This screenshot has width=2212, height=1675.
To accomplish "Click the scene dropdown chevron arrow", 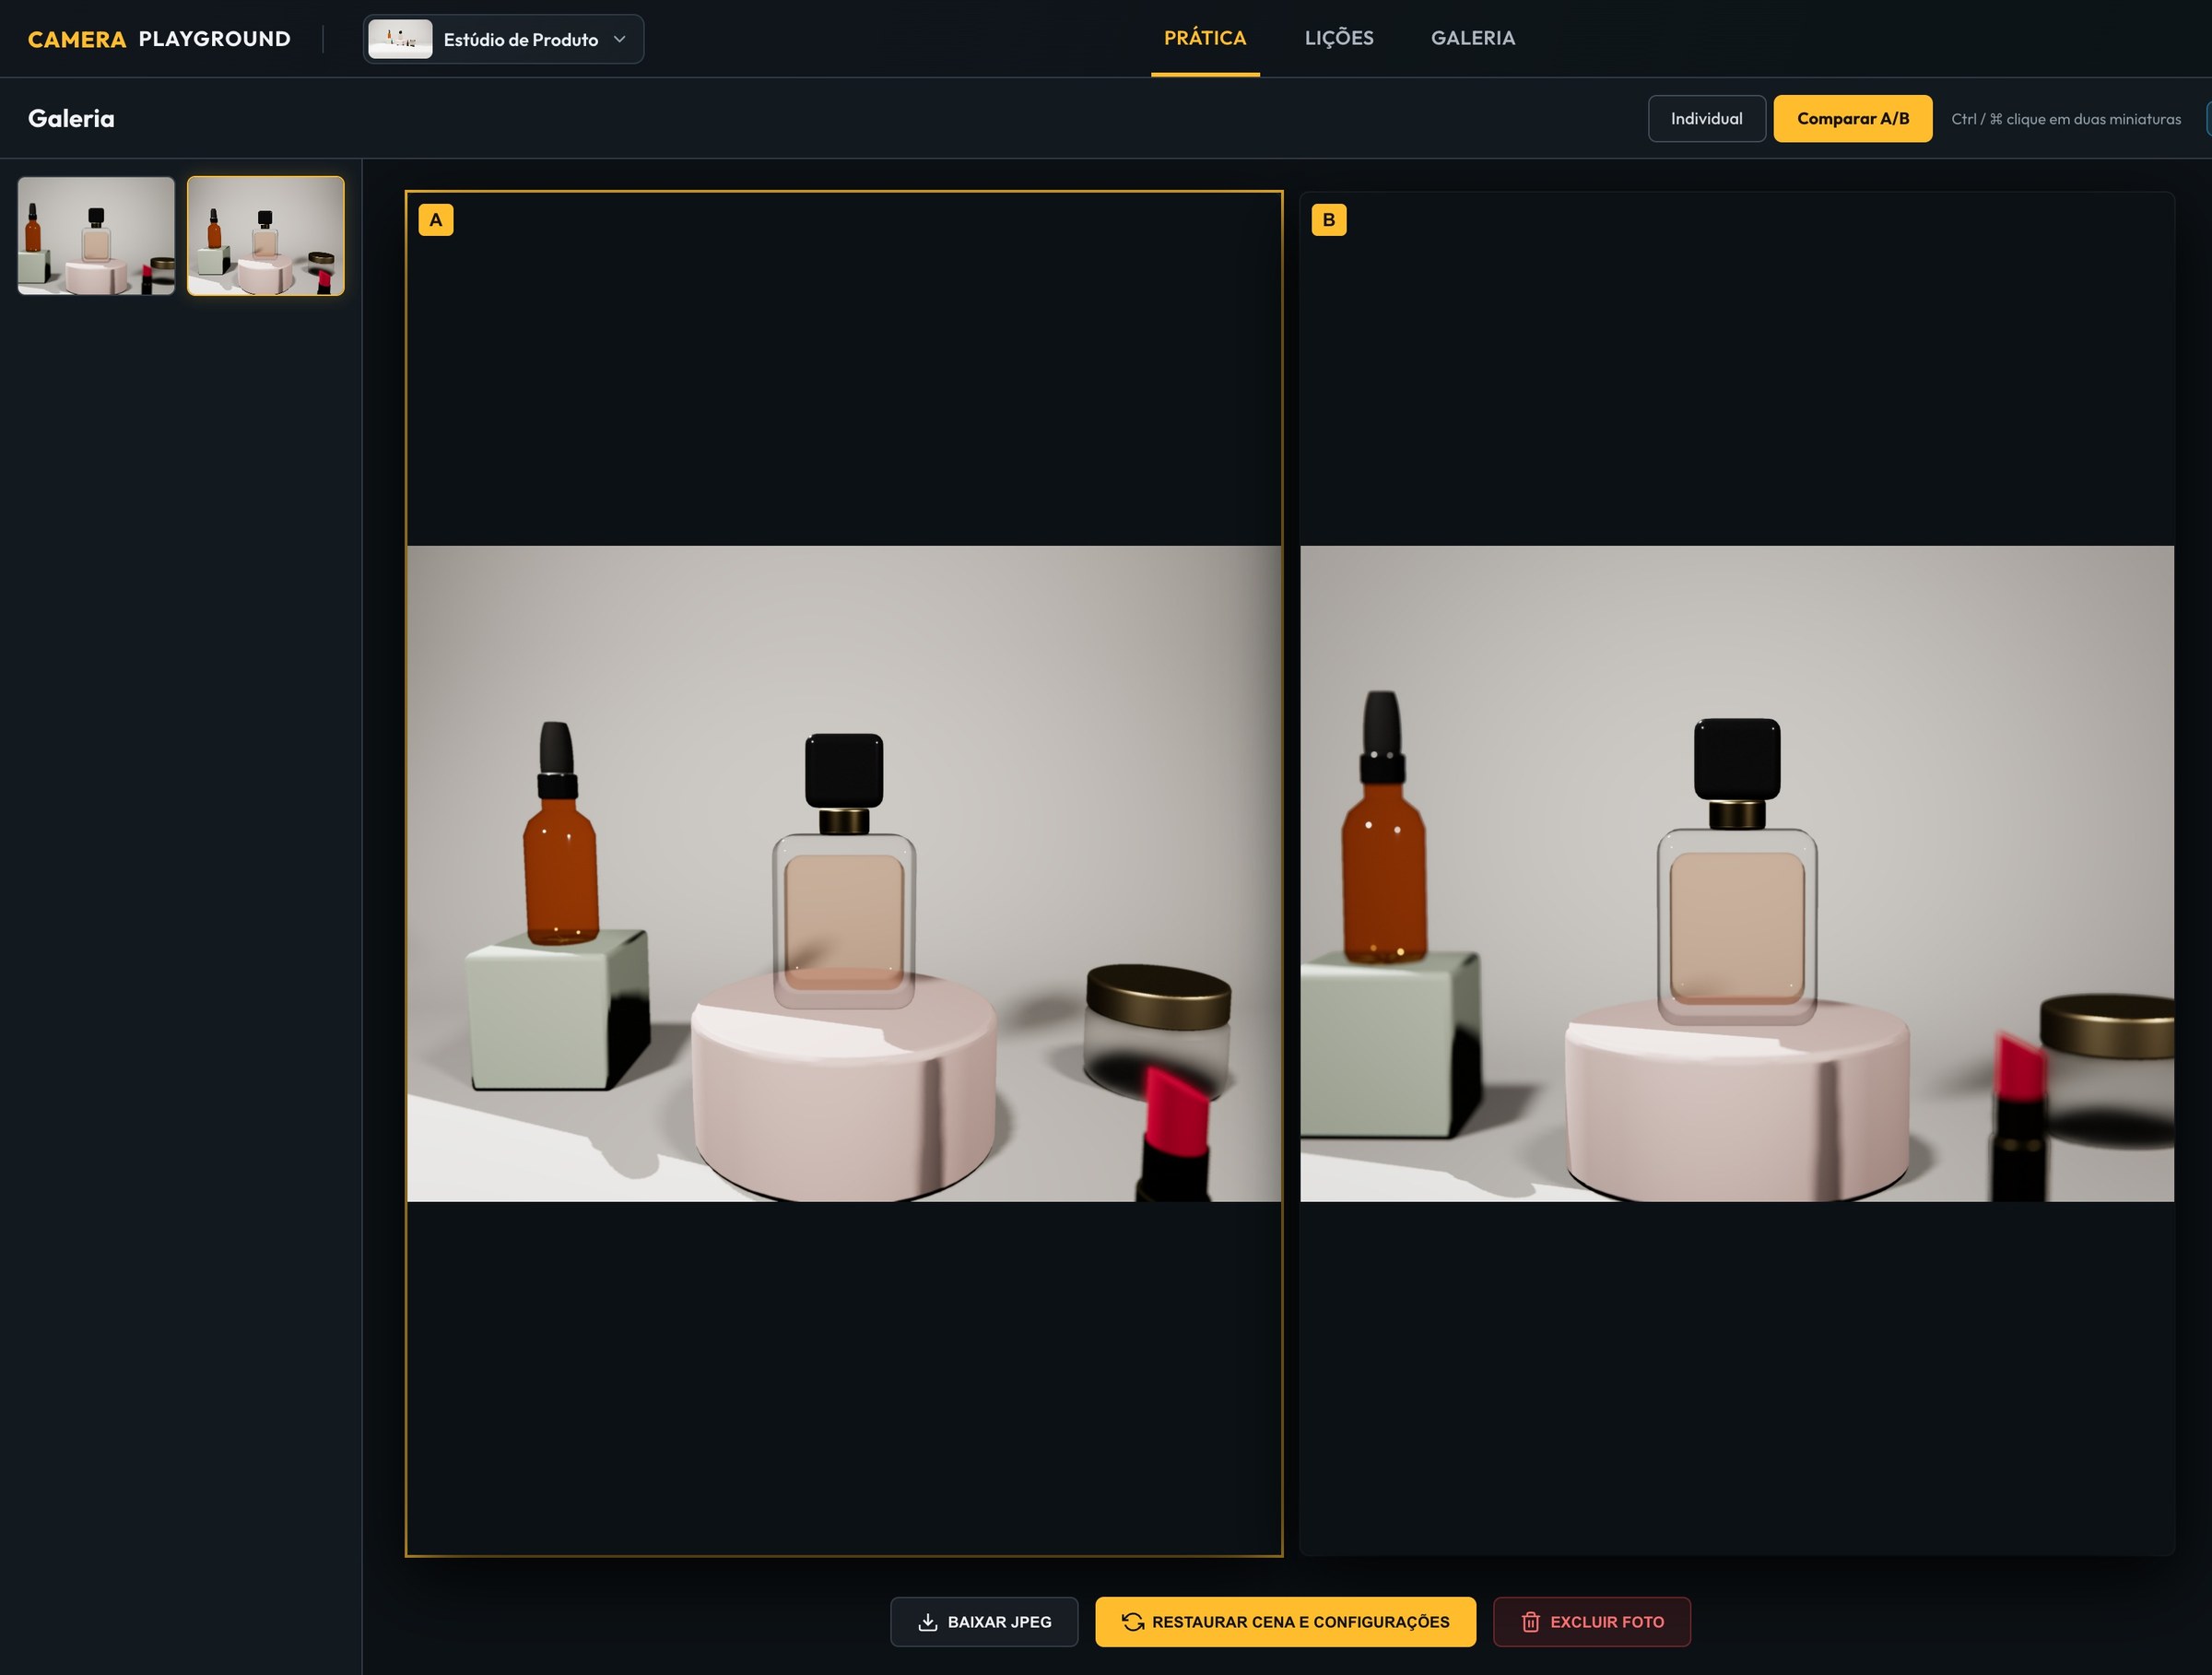I will pyautogui.click(x=619, y=39).
